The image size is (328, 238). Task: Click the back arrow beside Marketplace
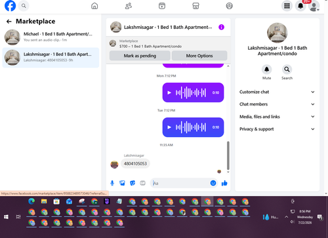tap(9, 22)
